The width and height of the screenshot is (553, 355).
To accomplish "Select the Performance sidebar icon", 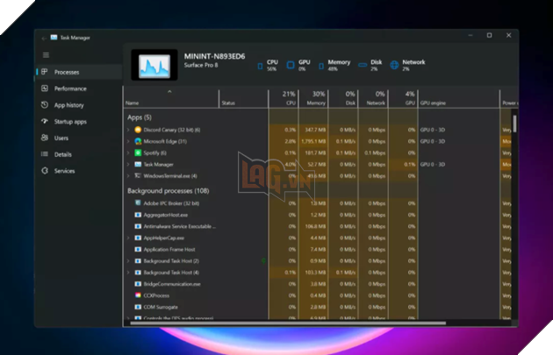I will 45,89.
